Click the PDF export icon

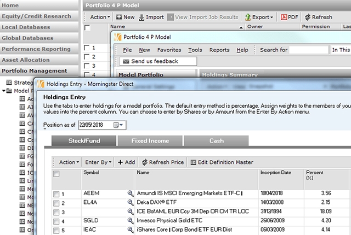point(285,17)
